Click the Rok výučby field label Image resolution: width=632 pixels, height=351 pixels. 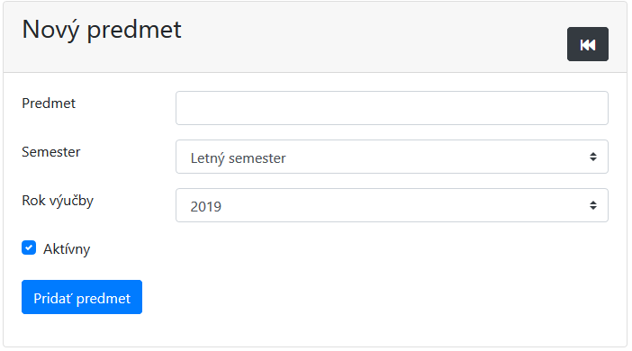coord(58,201)
